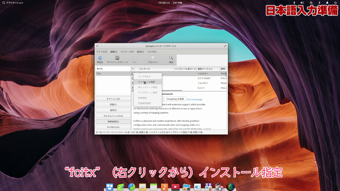Choose アップグレード指定 in the context menu

click(x=148, y=93)
